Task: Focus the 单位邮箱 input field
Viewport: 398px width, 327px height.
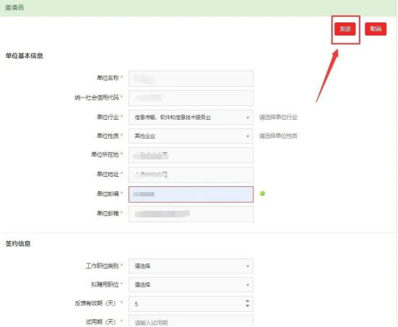Action: [191, 214]
